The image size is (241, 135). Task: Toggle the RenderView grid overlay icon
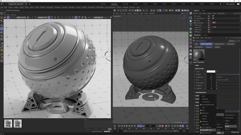(52, 17)
